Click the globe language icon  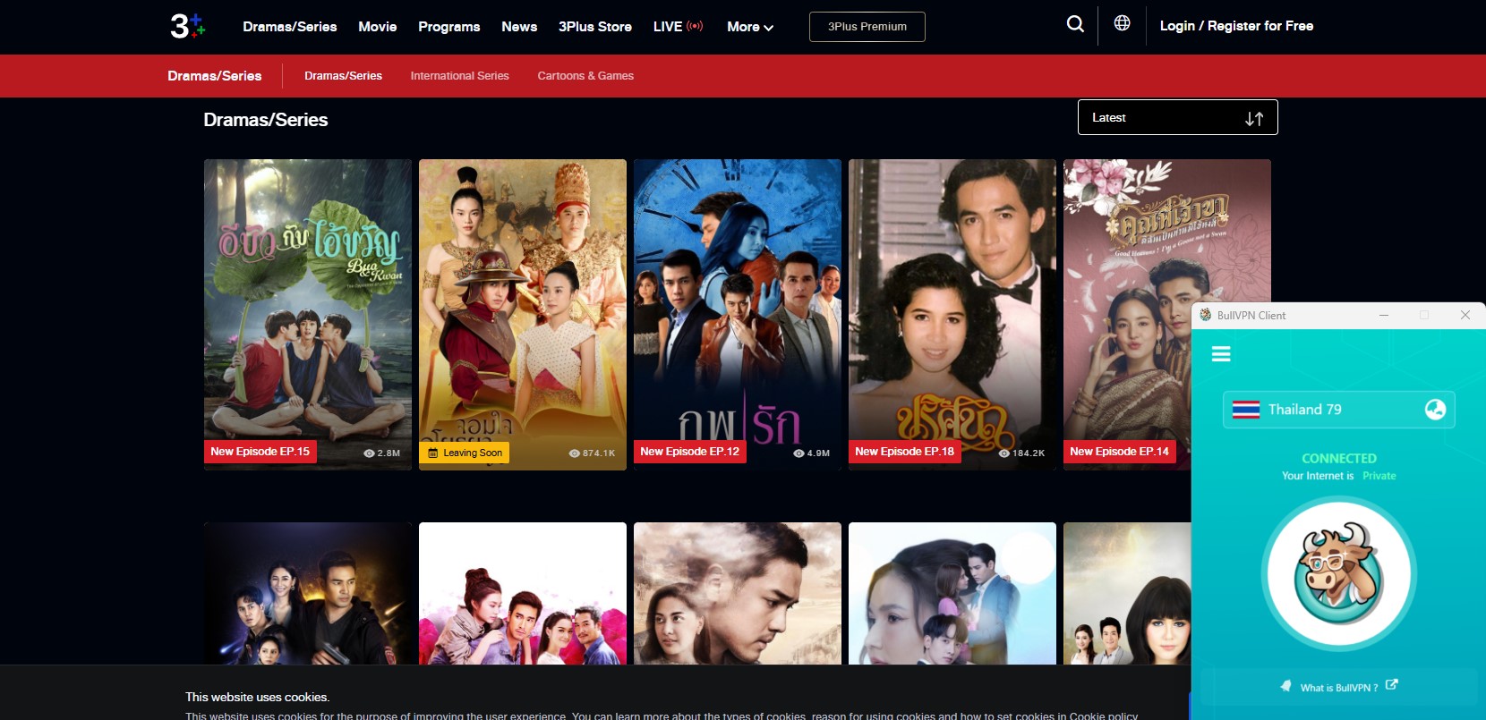point(1122,23)
